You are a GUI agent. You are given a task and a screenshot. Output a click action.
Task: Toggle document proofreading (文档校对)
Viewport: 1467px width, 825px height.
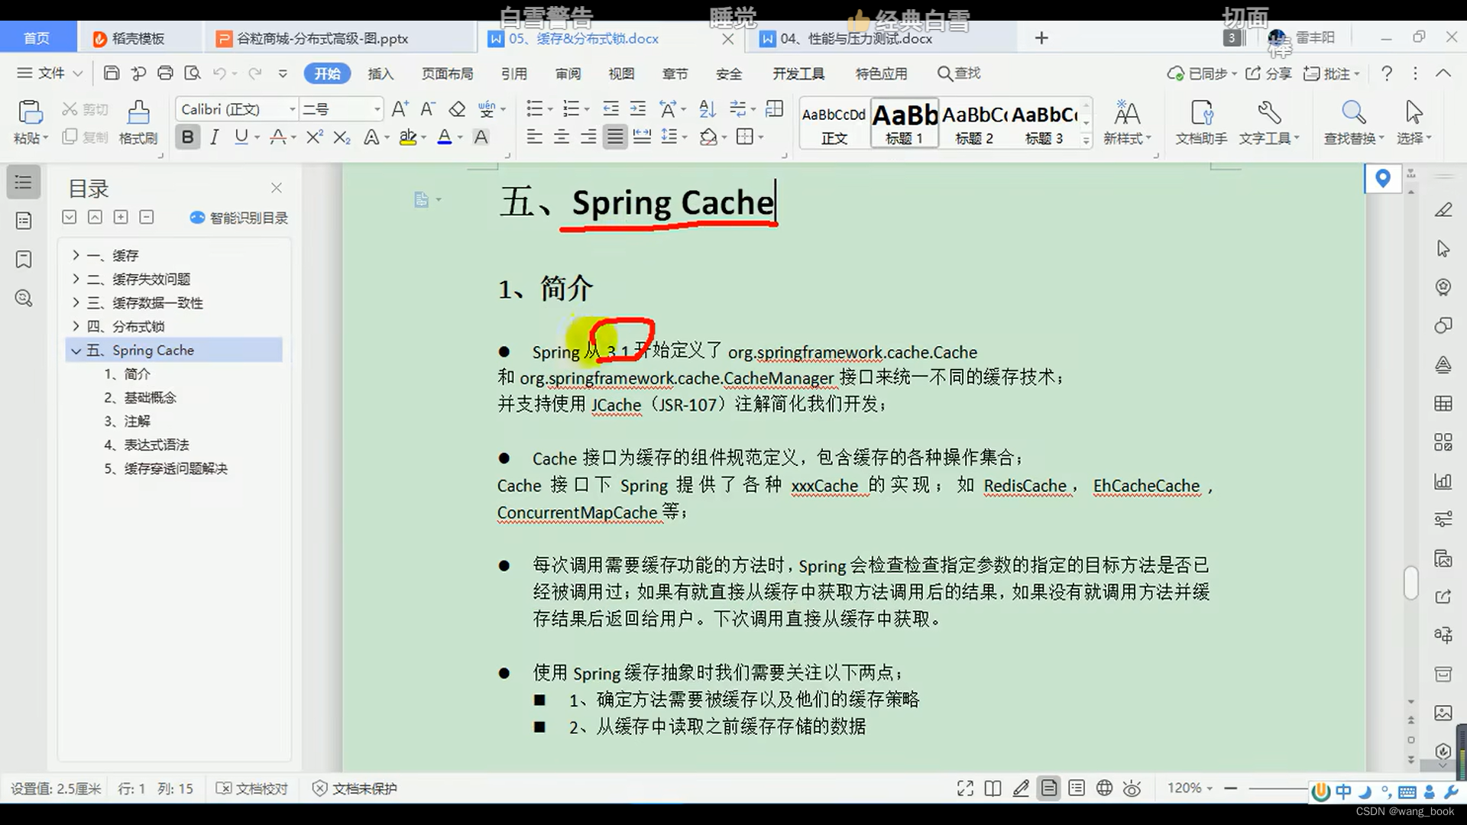pos(252,788)
